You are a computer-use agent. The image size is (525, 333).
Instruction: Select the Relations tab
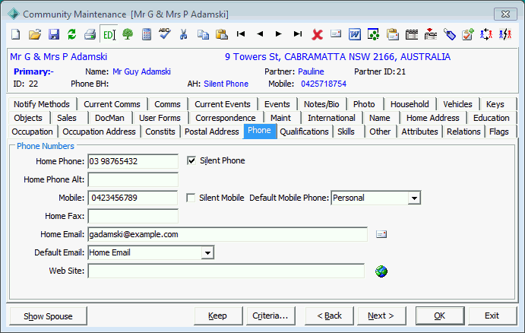click(x=463, y=132)
